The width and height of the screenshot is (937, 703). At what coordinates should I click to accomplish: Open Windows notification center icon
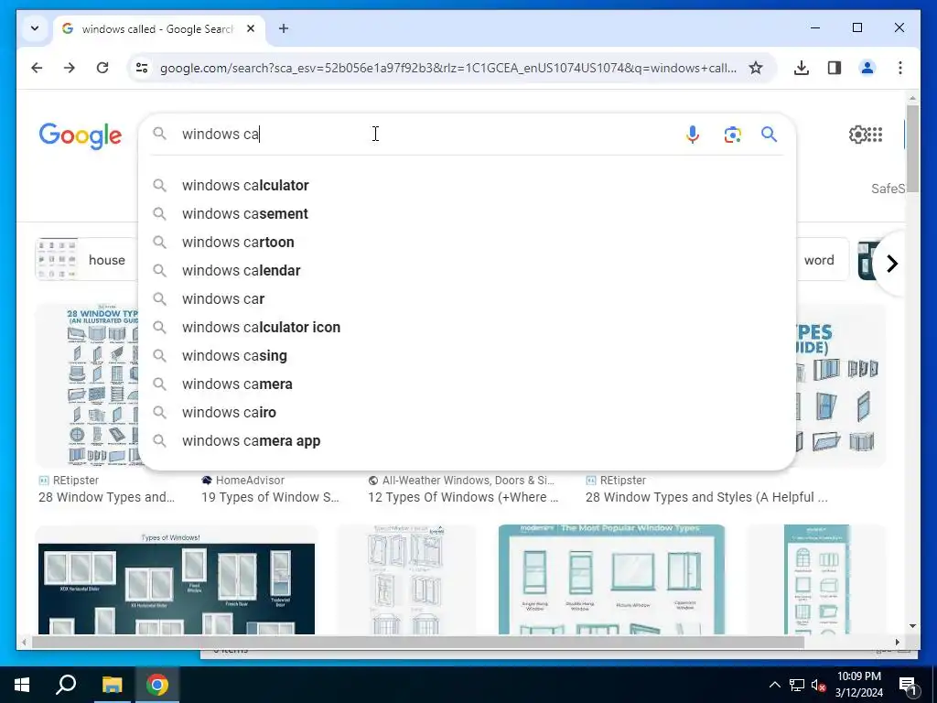(909, 685)
